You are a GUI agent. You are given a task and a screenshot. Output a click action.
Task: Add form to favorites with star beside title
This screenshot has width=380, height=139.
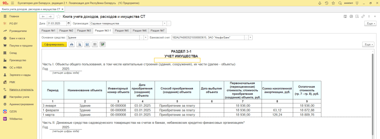pos(58,16)
